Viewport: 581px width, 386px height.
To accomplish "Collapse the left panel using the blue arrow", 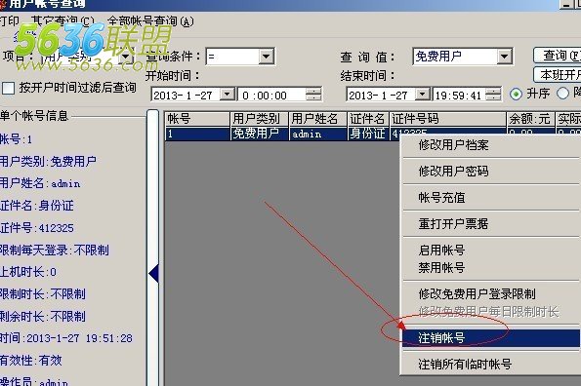I will click(153, 274).
